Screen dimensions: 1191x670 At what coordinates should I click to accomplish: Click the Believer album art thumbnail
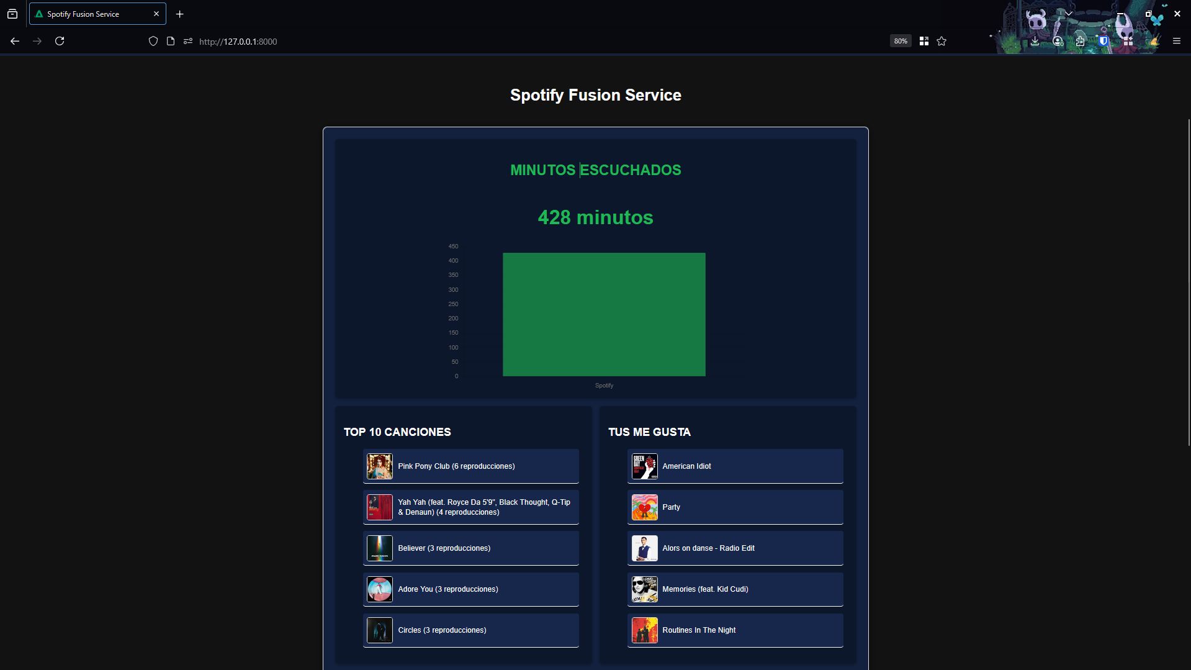[379, 548]
